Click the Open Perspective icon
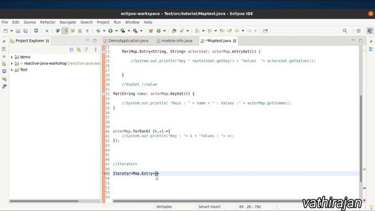Viewport: 375px width, 211px height. click(359, 31)
